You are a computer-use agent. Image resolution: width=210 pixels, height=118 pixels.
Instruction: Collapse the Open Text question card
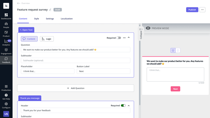129,37
